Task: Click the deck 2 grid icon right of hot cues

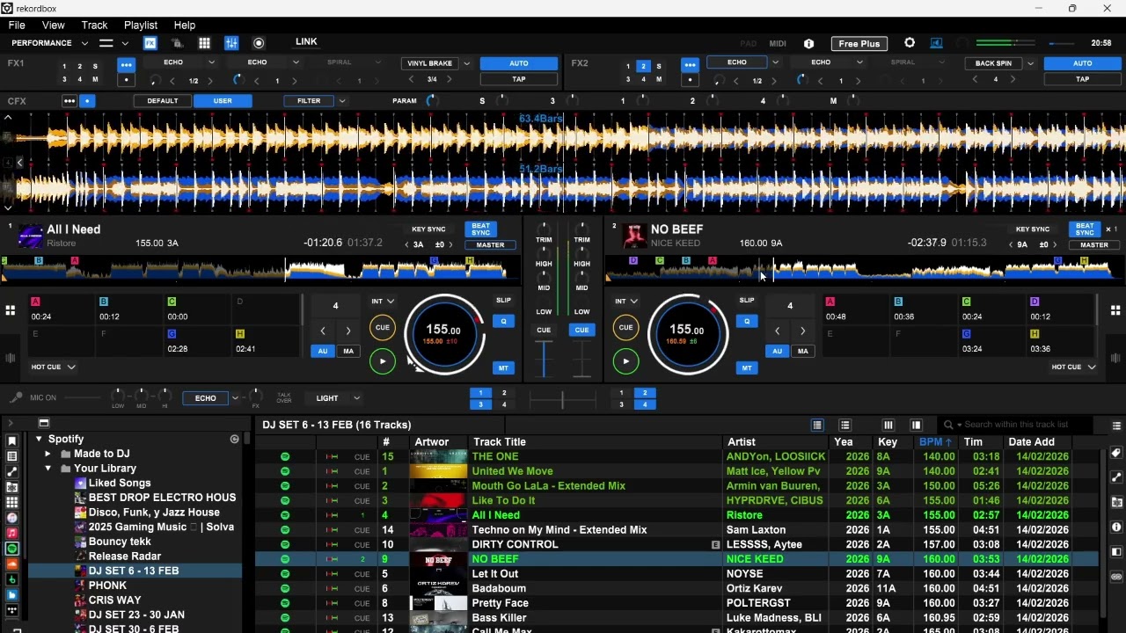Action: (1115, 310)
